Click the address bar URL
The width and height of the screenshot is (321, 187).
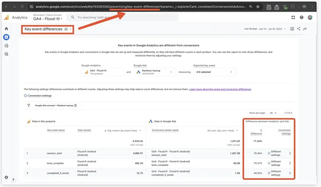point(141,7)
